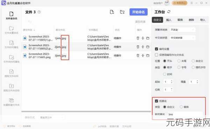Click the horizontal scrollbar under the file list

coord(86,112)
